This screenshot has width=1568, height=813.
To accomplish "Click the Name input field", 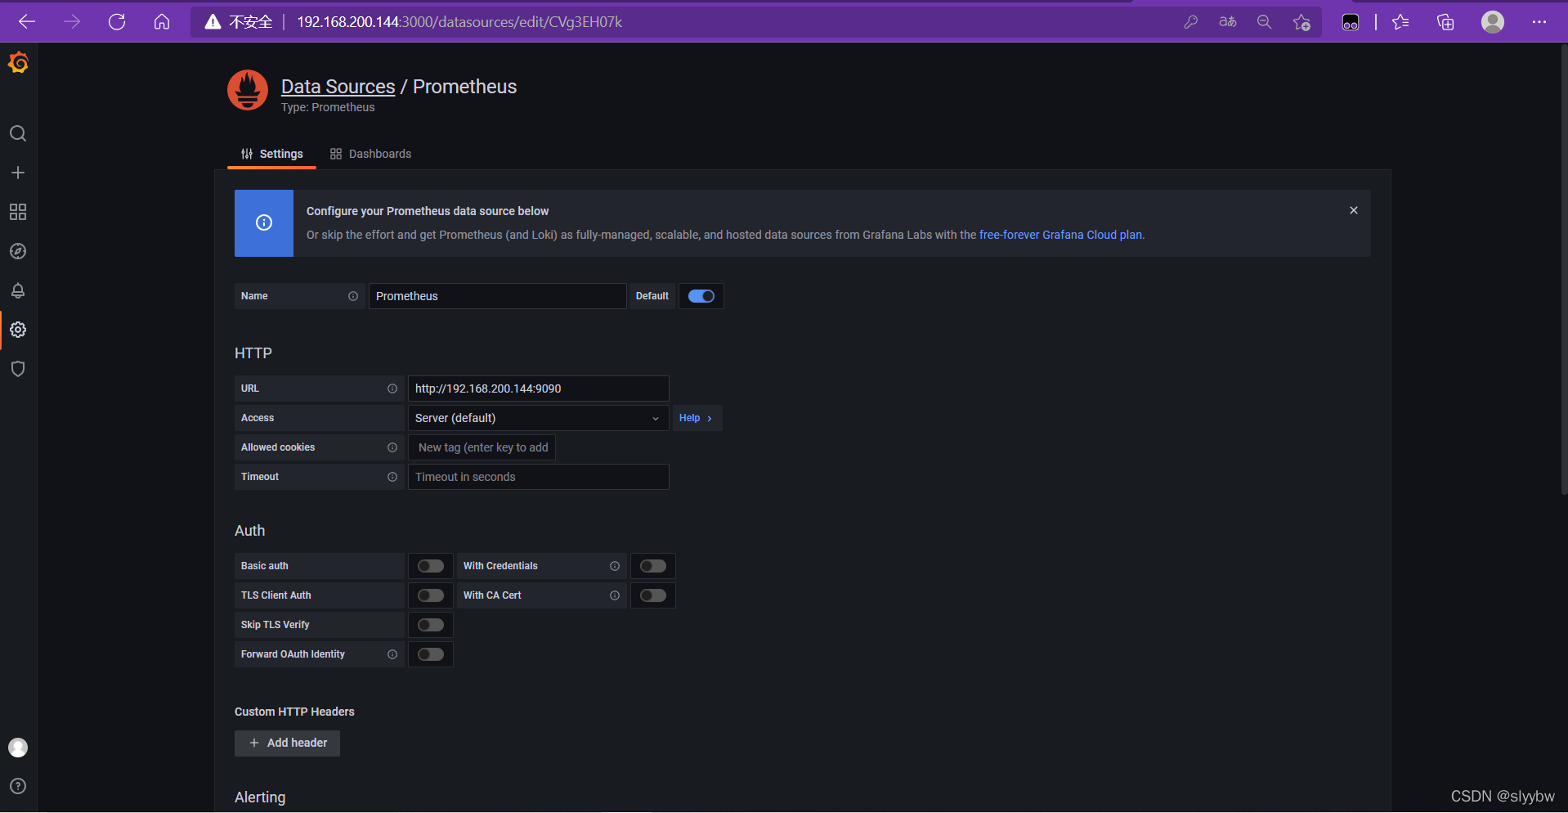I will pos(497,296).
